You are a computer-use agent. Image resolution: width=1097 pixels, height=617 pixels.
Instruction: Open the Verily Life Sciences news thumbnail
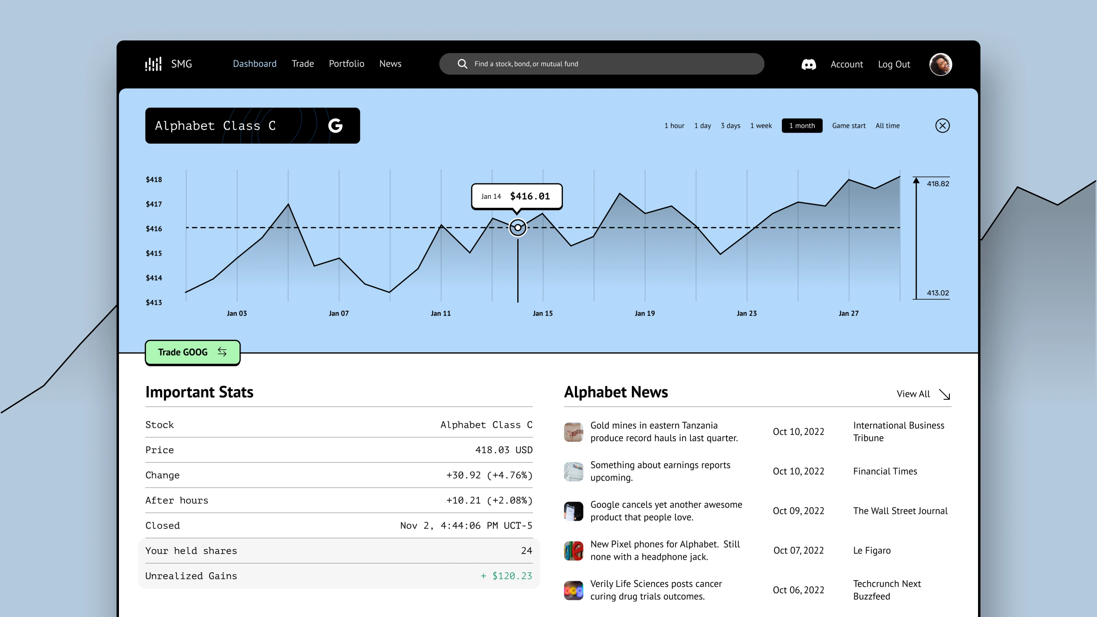pyautogui.click(x=573, y=590)
